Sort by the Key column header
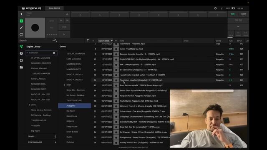 pos(231,41)
